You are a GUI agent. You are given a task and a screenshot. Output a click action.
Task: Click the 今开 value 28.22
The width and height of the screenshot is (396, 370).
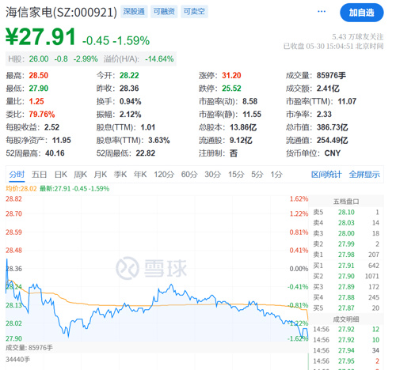point(129,75)
